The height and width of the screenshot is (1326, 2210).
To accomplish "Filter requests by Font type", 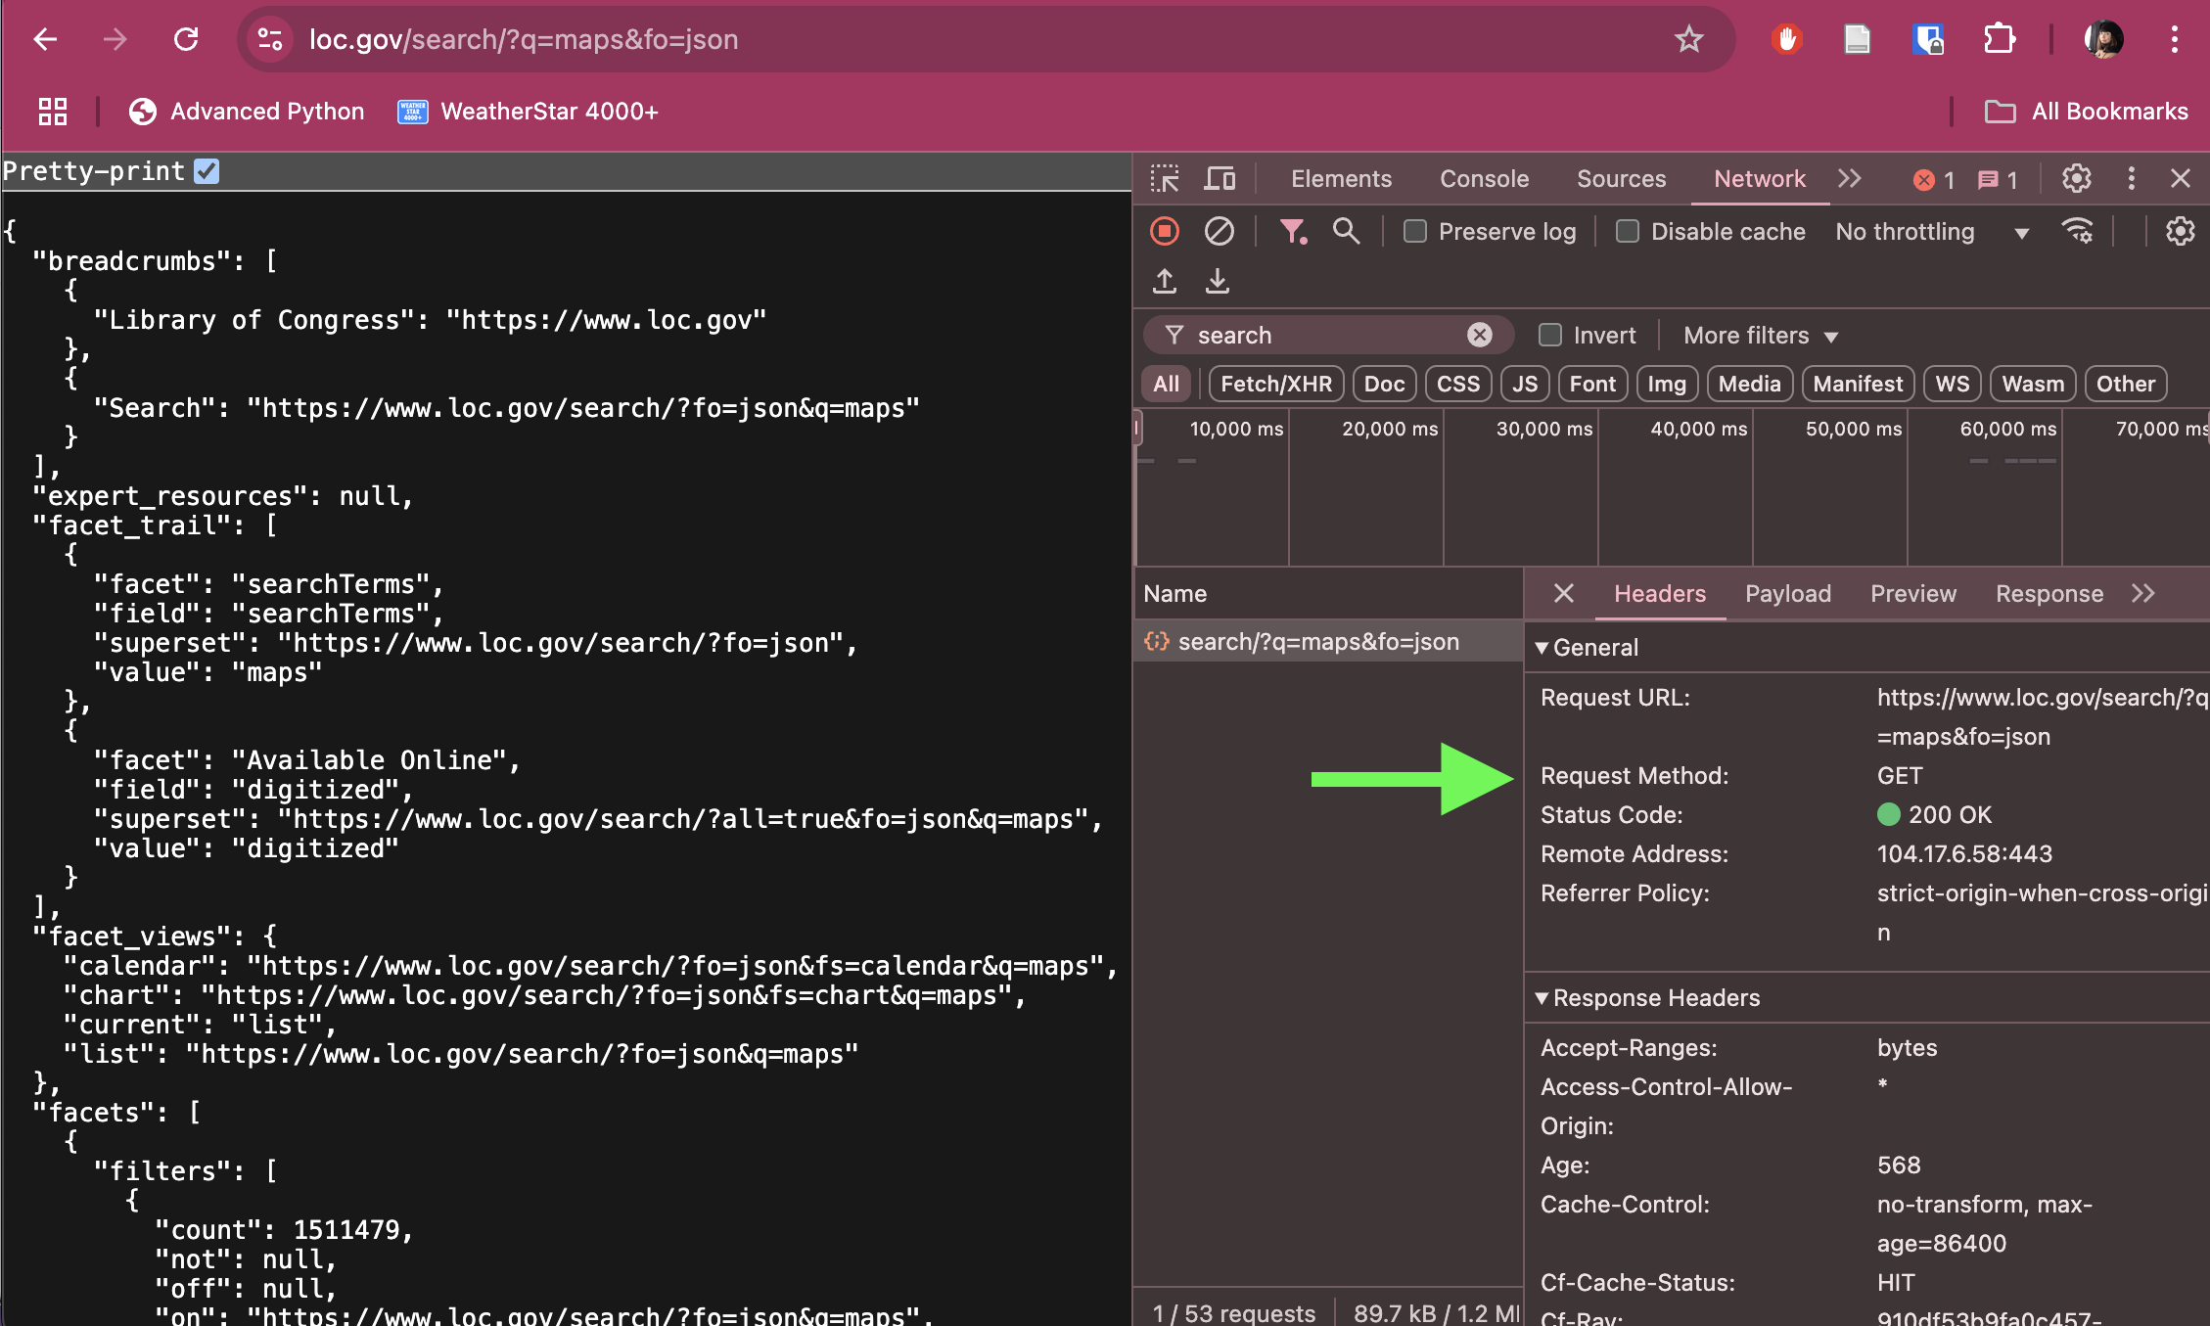I will [1592, 384].
